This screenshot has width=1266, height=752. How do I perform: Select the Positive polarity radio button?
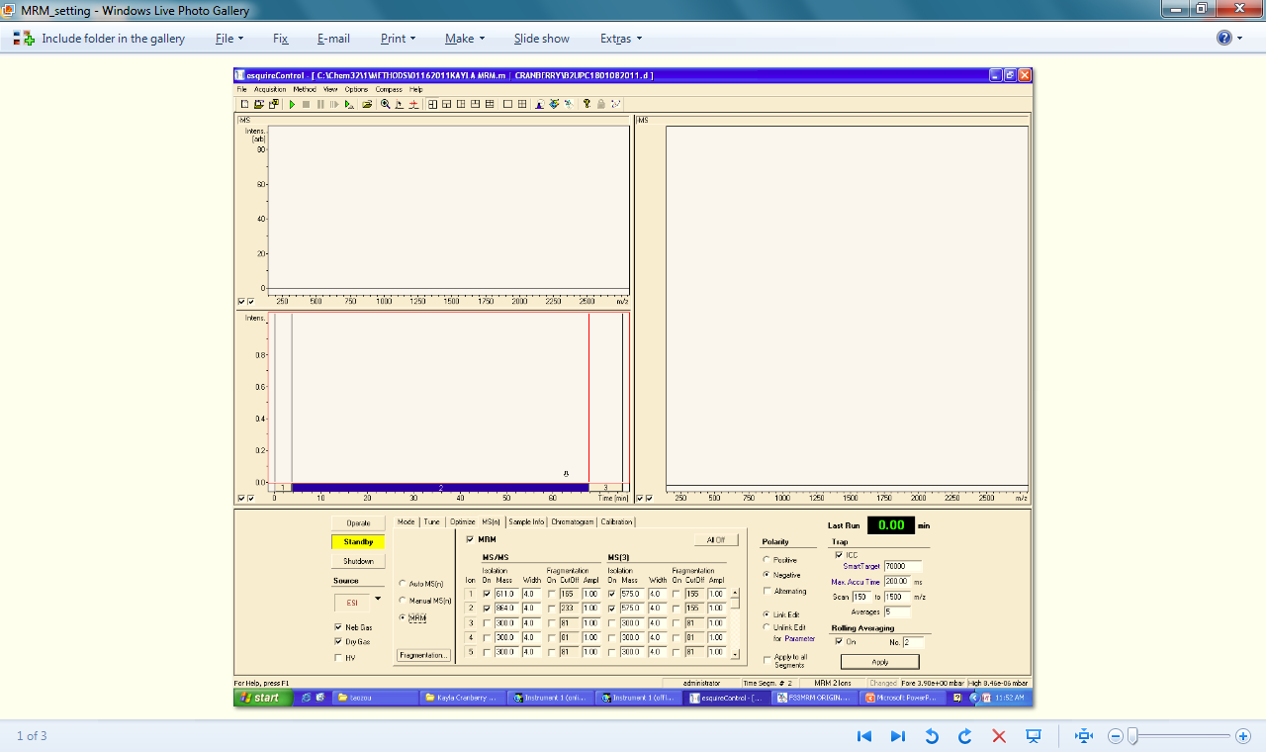pyautogui.click(x=766, y=560)
